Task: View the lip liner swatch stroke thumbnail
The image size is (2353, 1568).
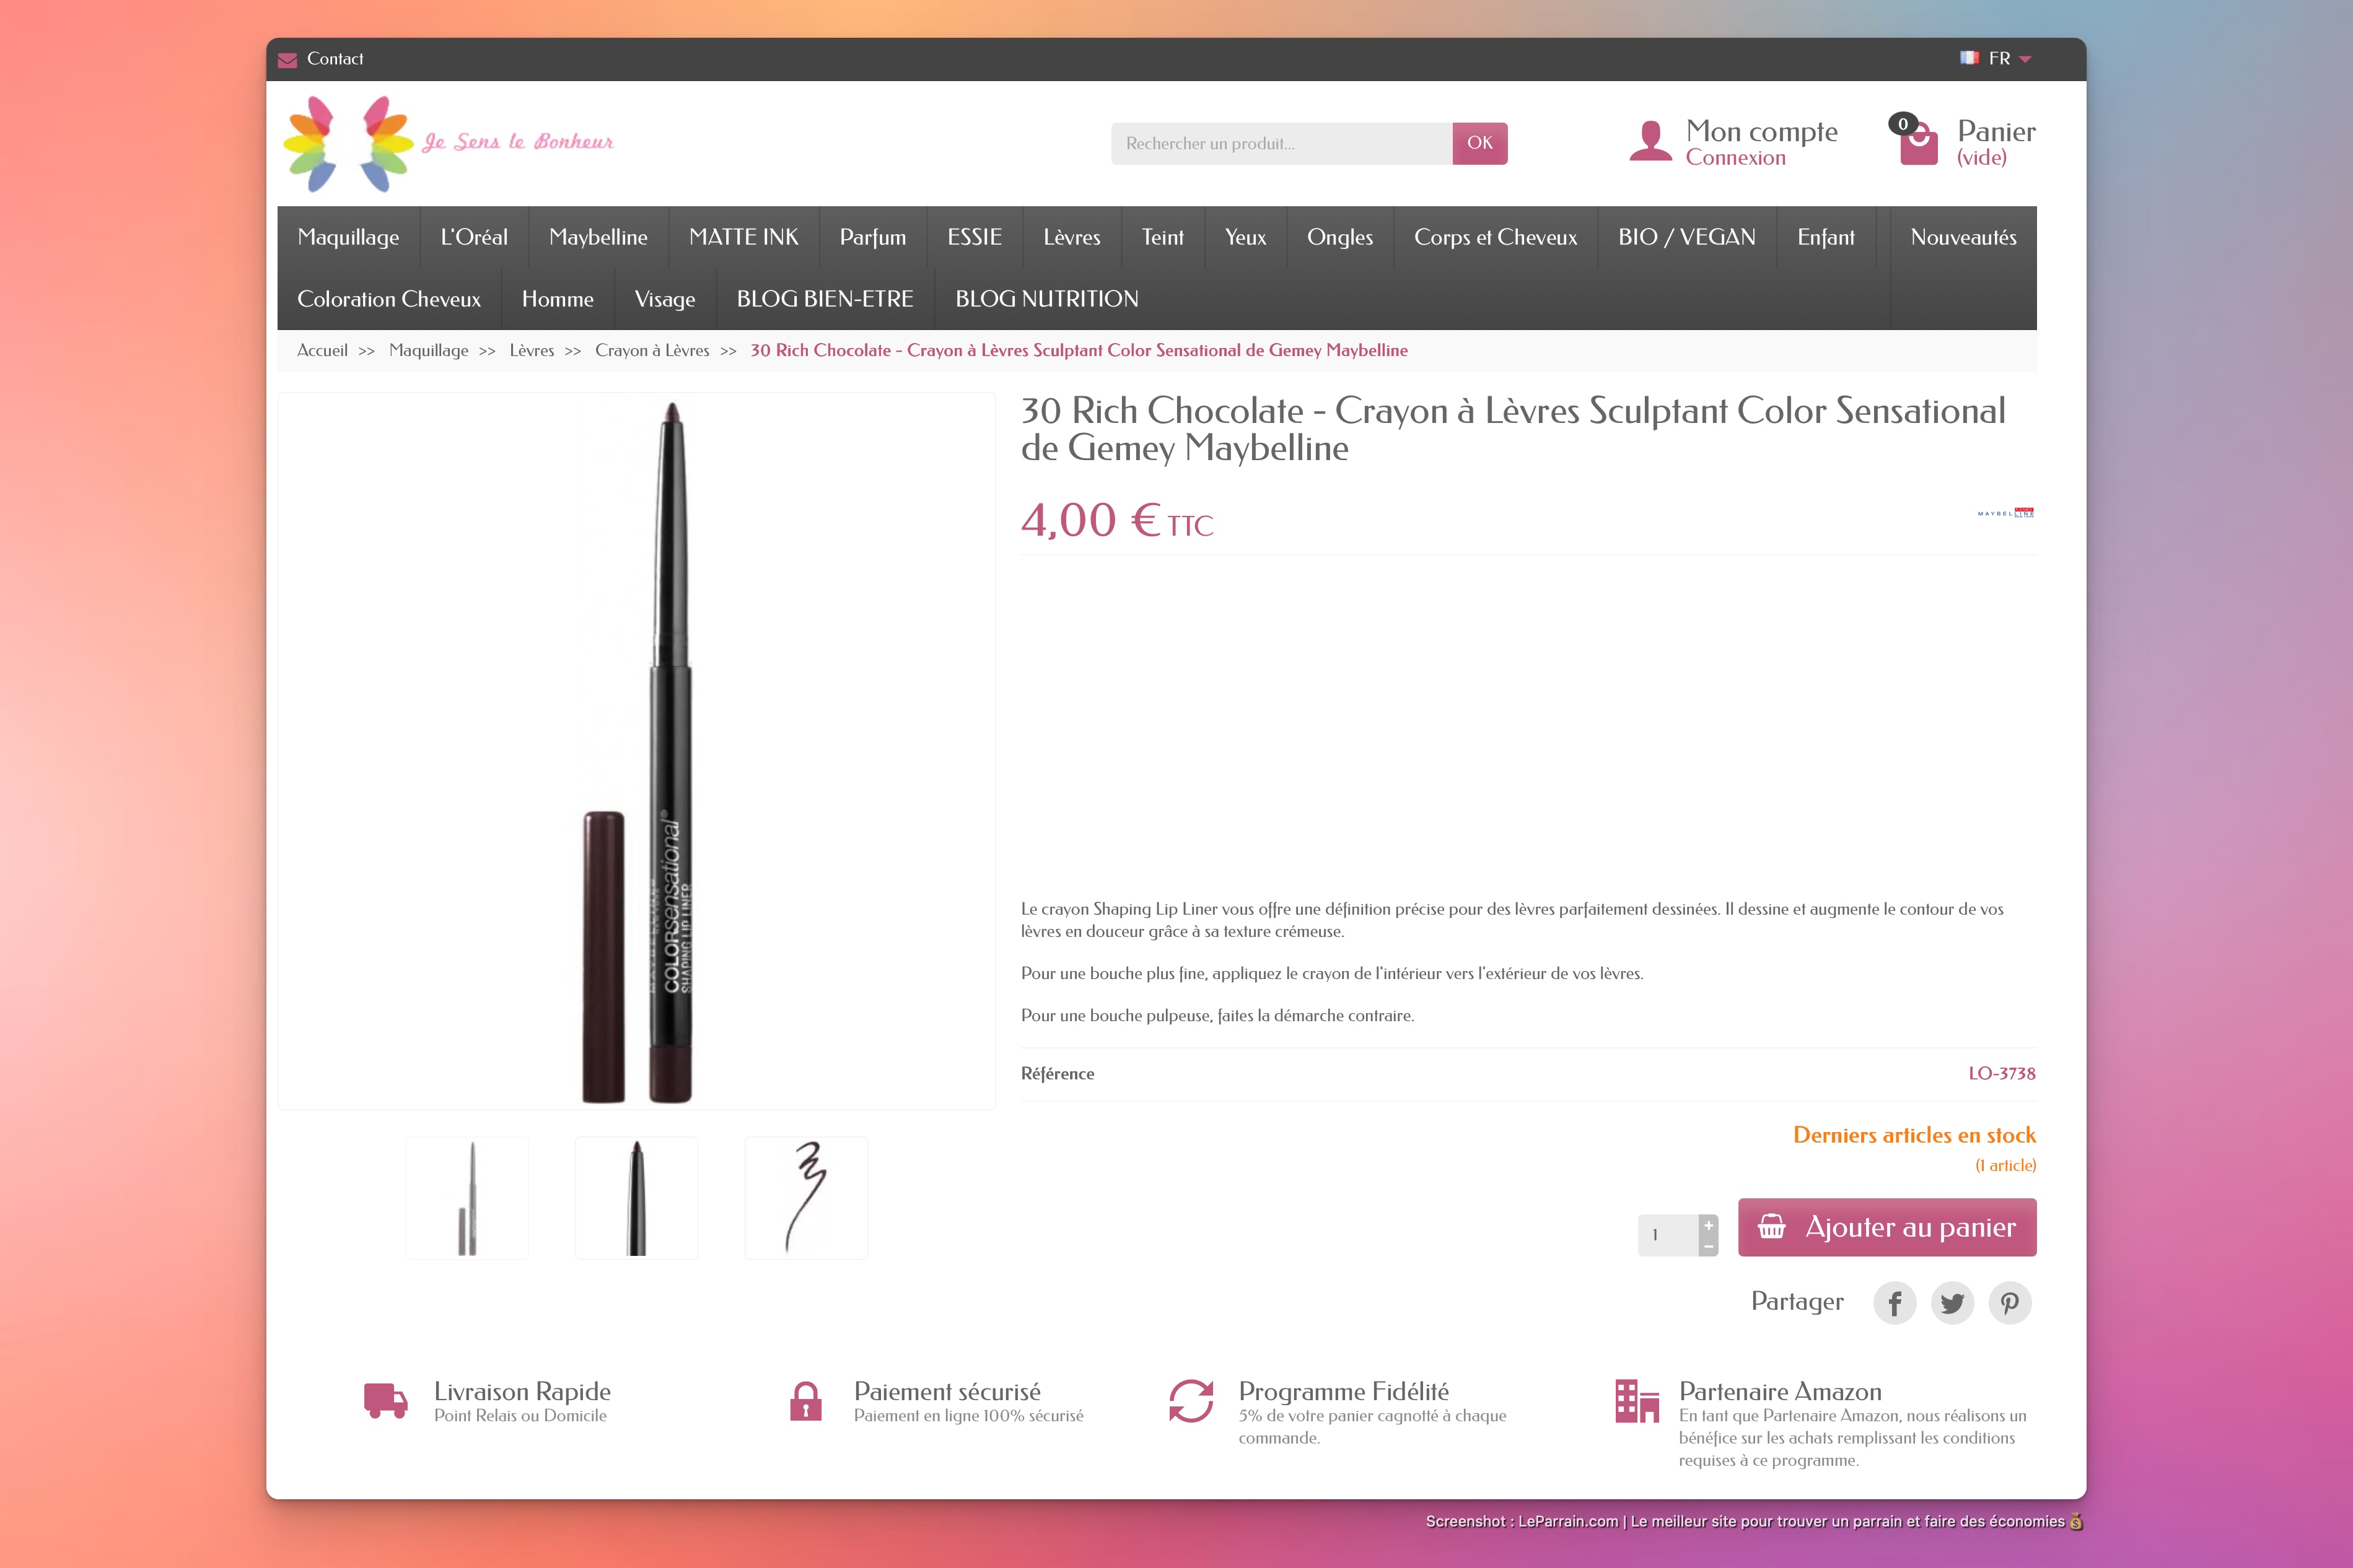Action: 807,1197
